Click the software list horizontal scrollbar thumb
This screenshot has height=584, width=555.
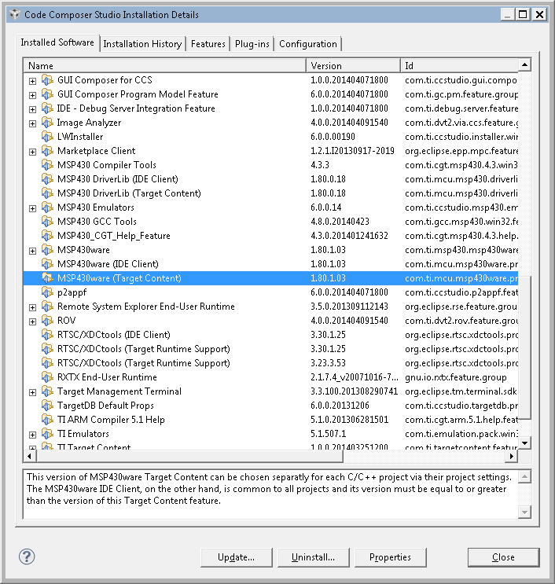click(x=189, y=456)
